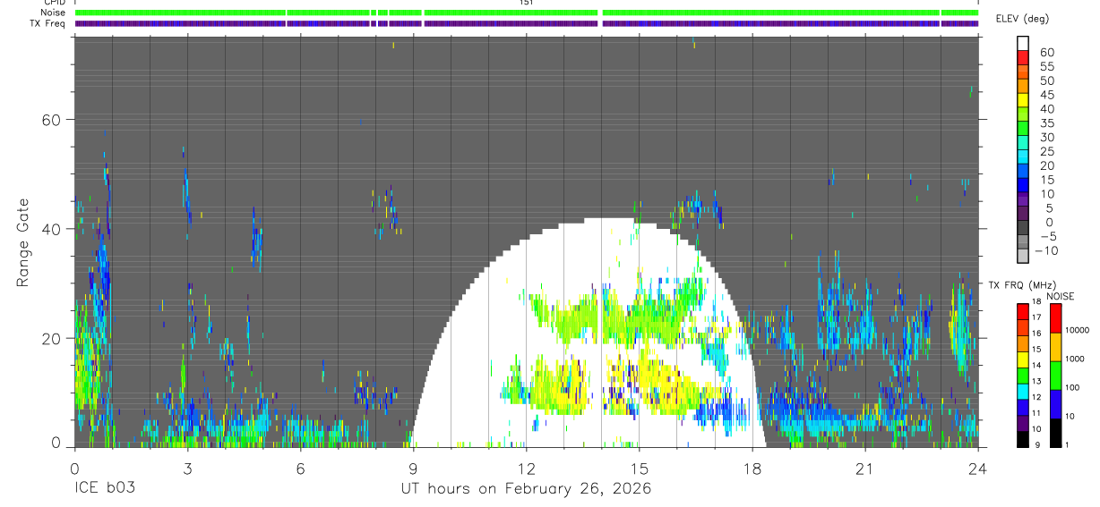Click the 'Range Gate' y-axis title

(24, 242)
